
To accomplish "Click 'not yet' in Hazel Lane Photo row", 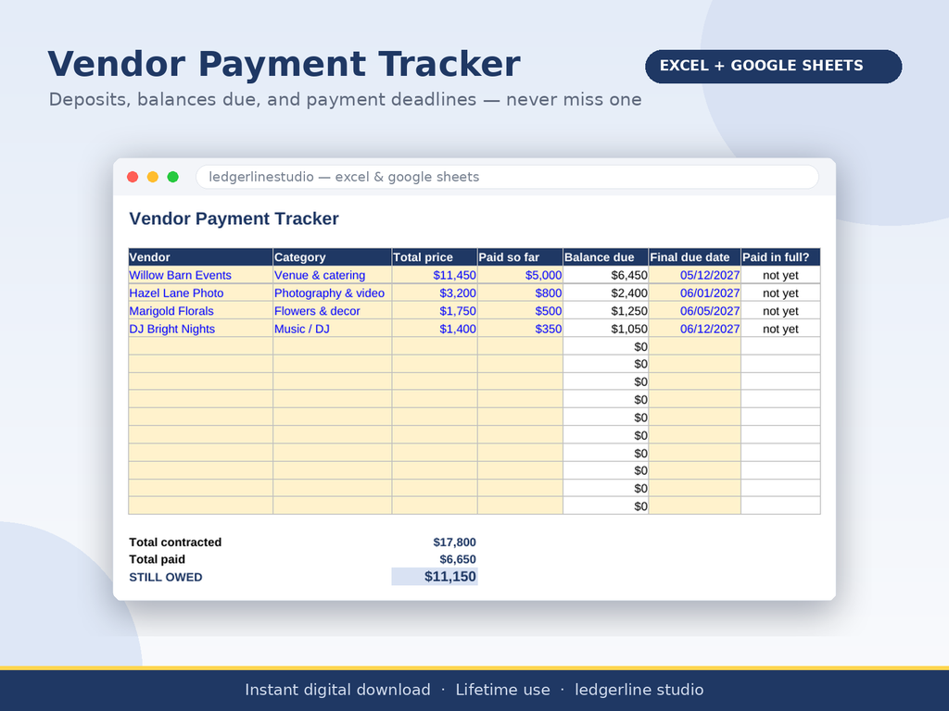I will [x=780, y=293].
